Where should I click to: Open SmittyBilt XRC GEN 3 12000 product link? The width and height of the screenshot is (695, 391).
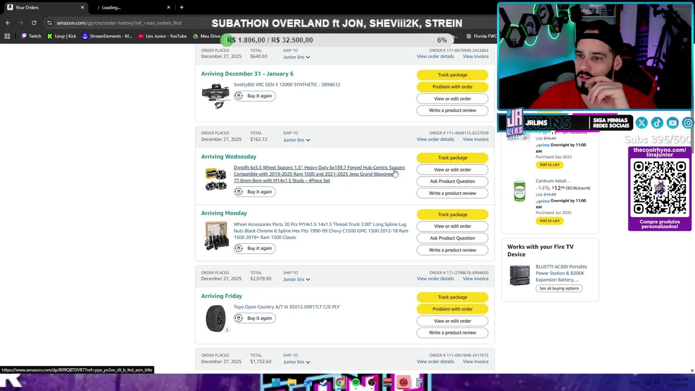coord(287,85)
